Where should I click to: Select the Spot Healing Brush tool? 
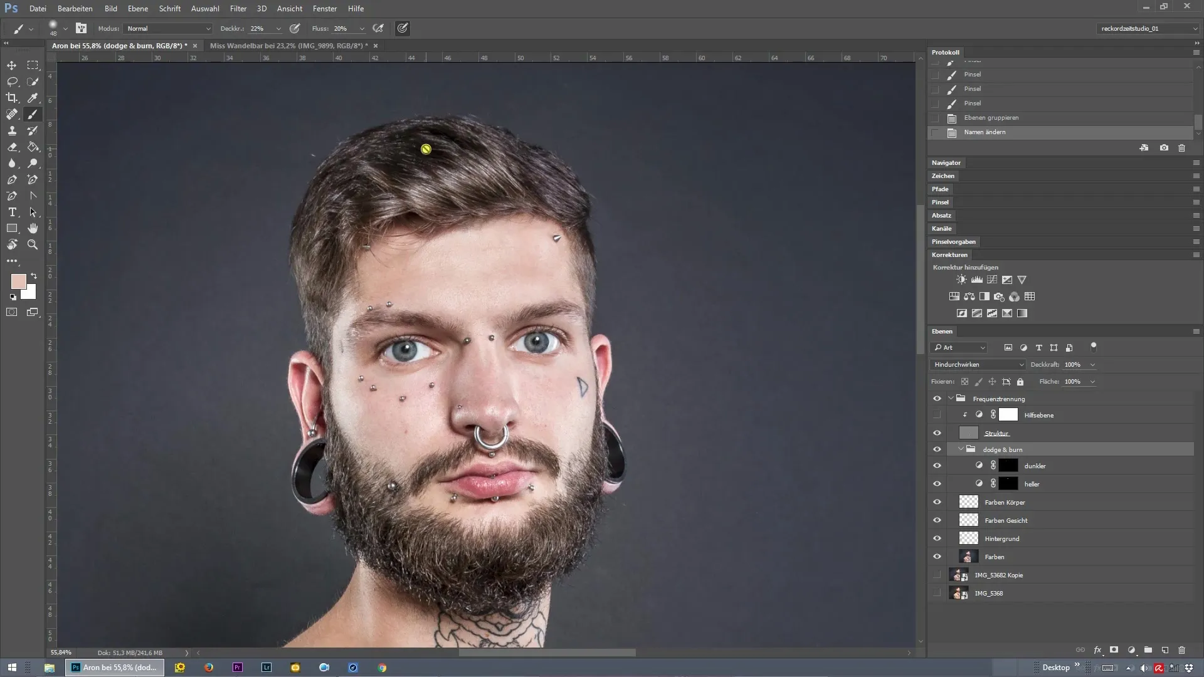(12, 114)
